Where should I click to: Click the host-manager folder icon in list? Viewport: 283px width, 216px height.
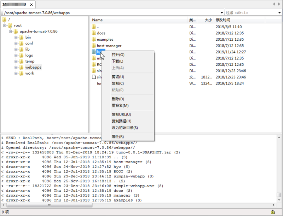pyautogui.click(x=94, y=46)
